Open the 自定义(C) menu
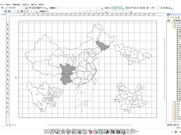 [26, 4]
